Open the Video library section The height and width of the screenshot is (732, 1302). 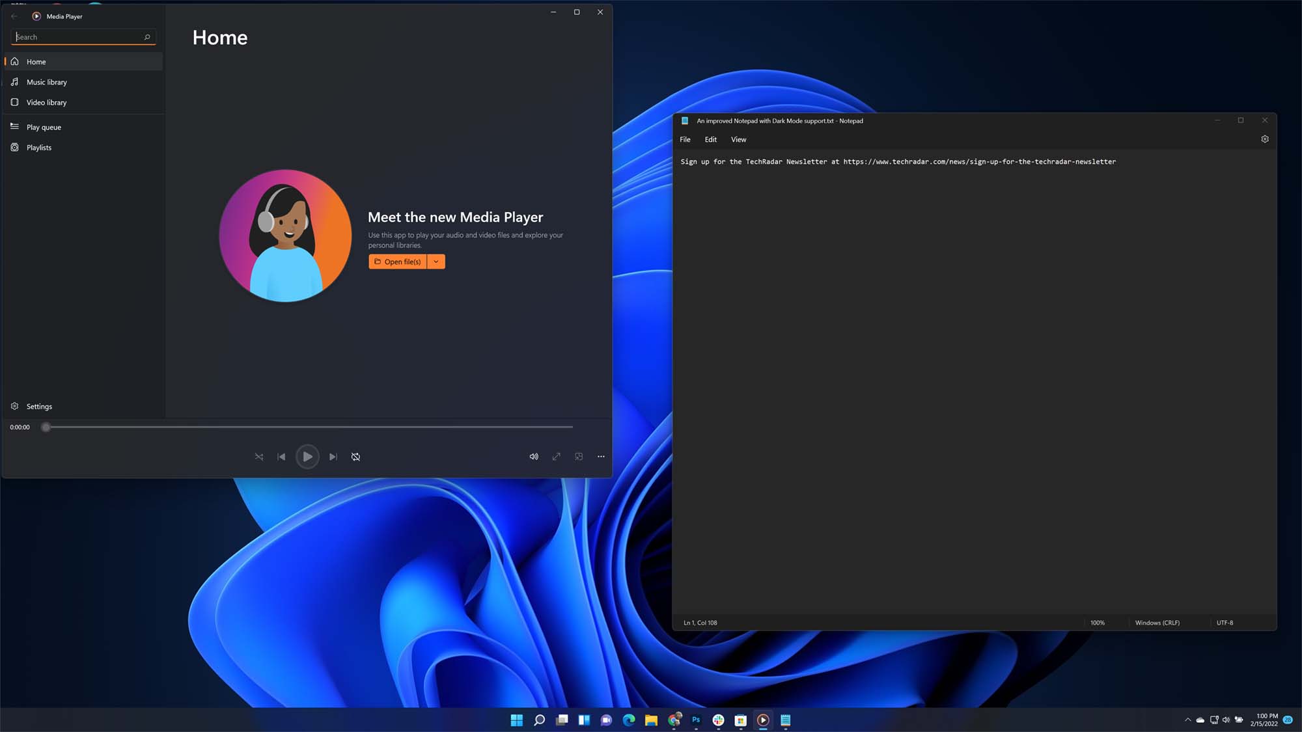coord(83,102)
